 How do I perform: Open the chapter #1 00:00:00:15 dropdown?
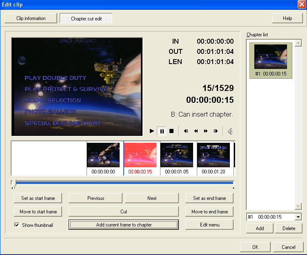point(298,217)
